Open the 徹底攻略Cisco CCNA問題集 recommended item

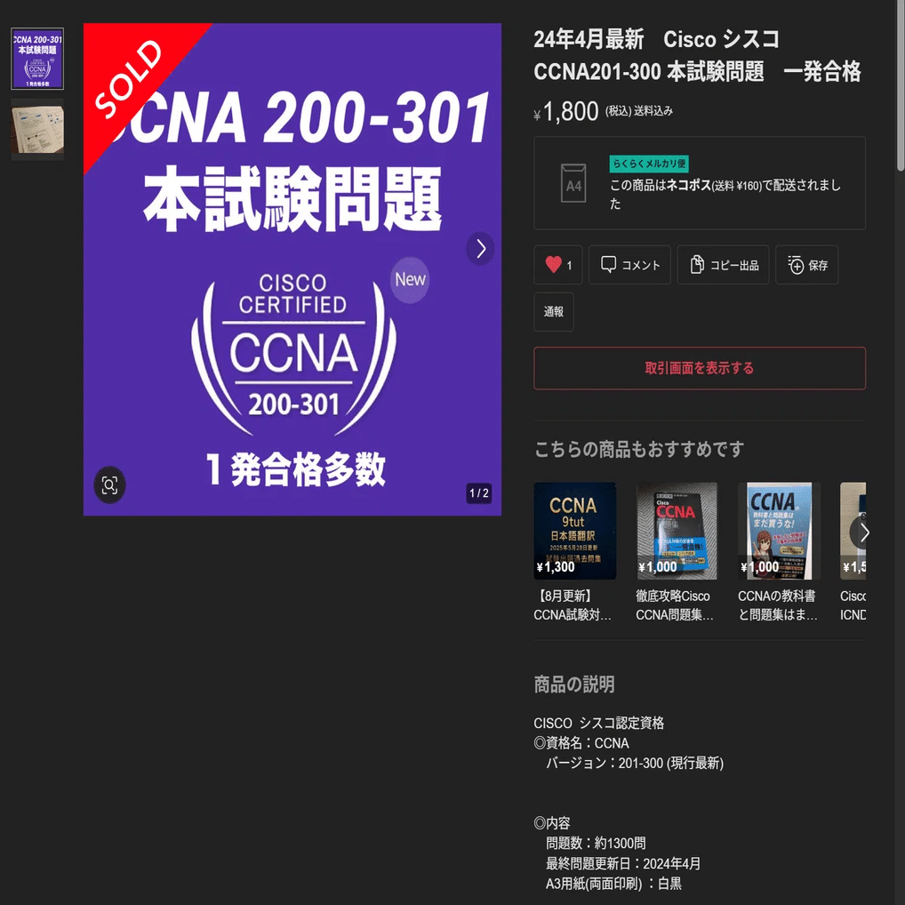coord(677,531)
